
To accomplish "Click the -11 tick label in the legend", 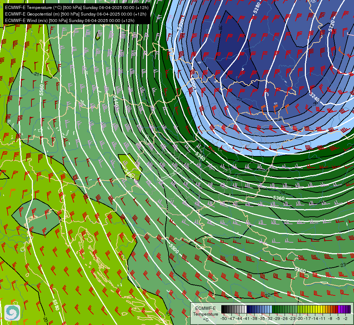I will coord(322,318).
